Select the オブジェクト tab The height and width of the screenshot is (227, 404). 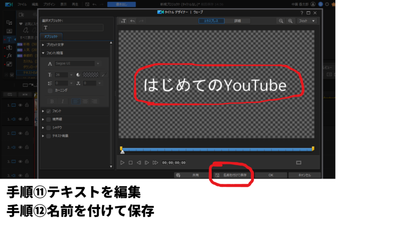(x=51, y=37)
